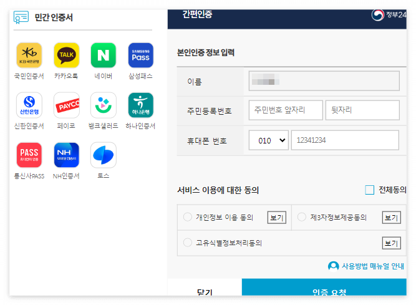This screenshot has width=416, height=305.
Task: Select the 뱅크샐러드 icon
Action: (104, 105)
